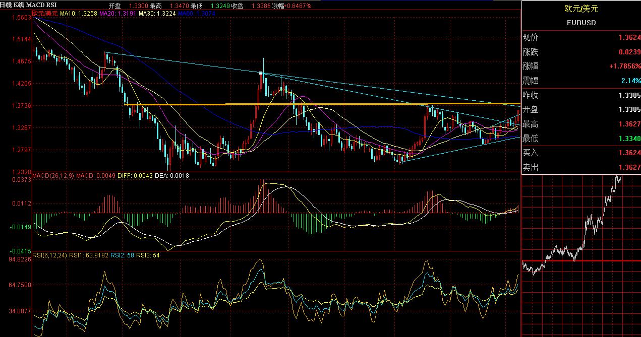The width and height of the screenshot is (641, 337).
Task: Click the 买入 row label
Action: coord(530,153)
